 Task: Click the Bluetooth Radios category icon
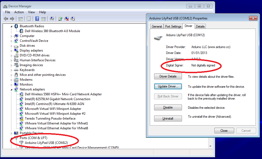(x=16, y=26)
